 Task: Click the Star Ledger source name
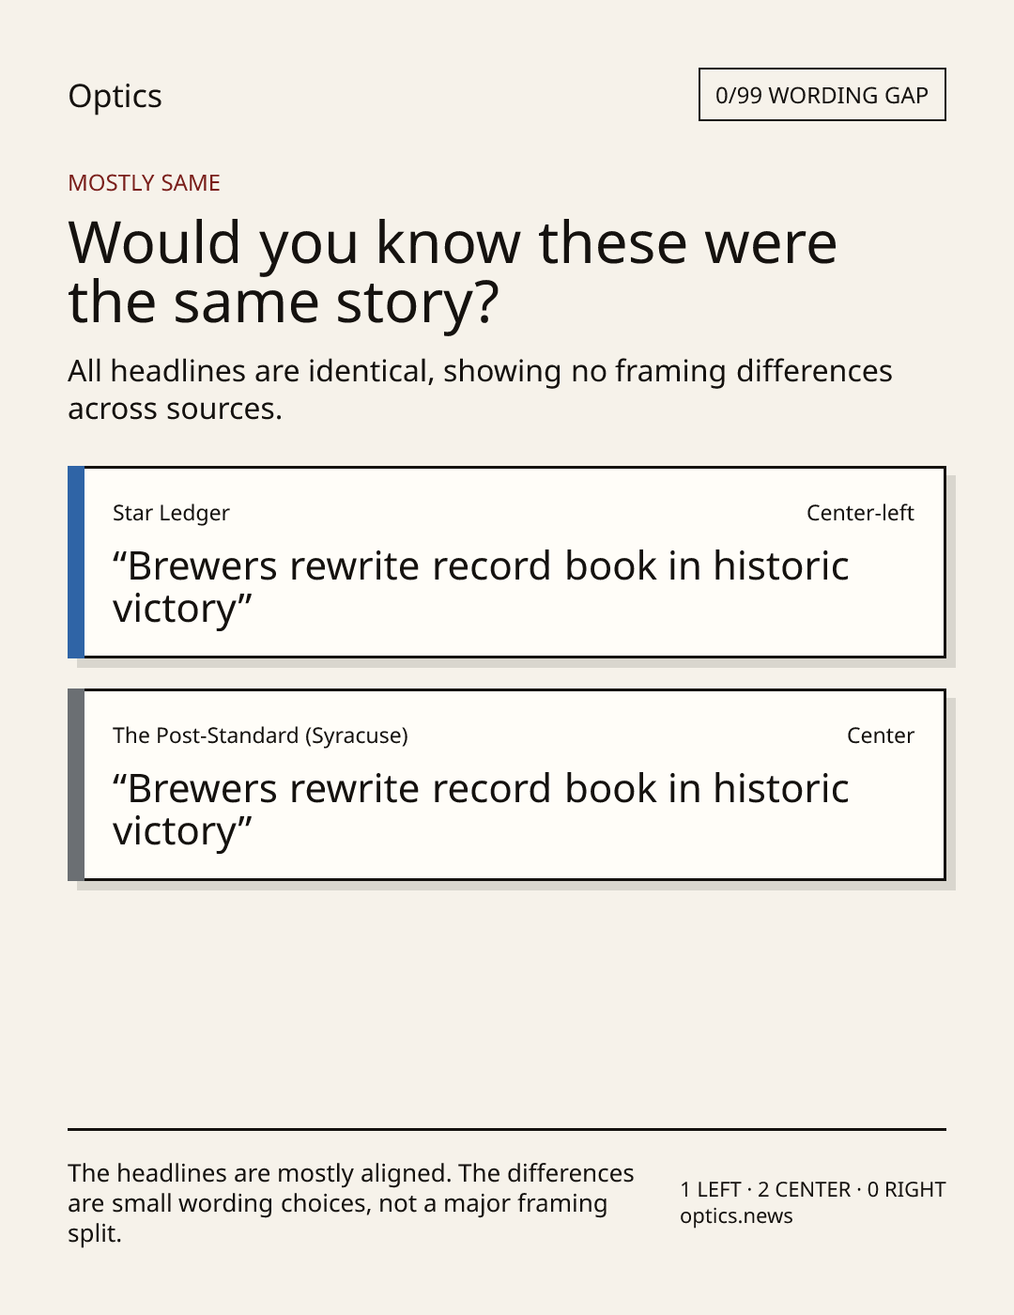point(171,513)
